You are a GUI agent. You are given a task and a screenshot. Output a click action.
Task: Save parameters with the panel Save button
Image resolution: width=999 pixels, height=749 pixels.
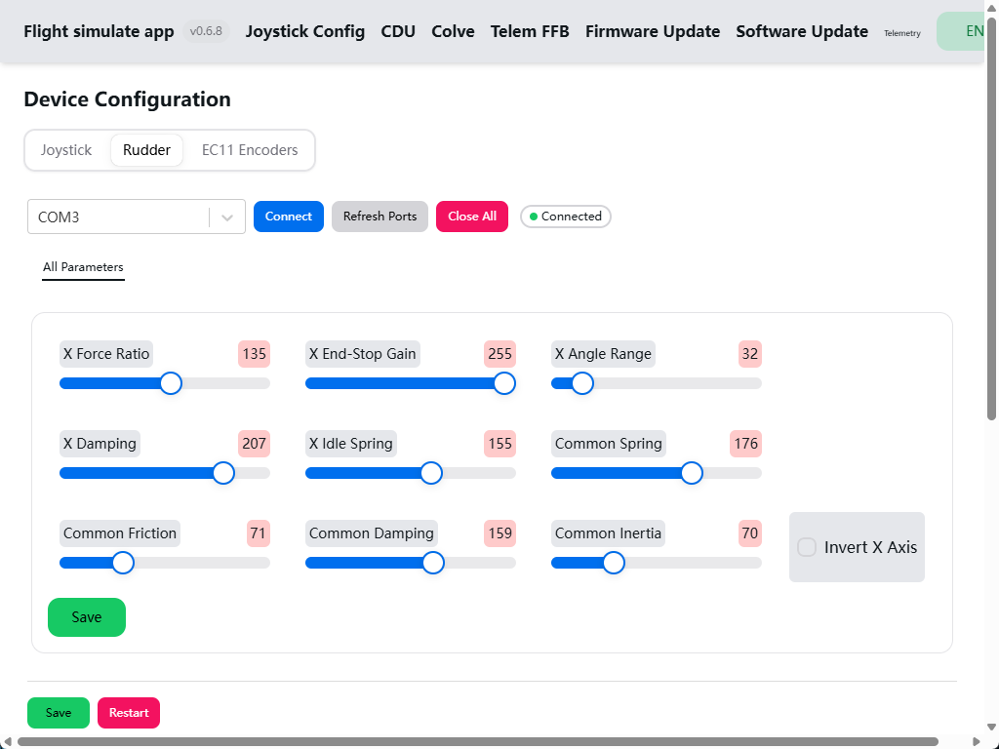pyautogui.click(x=87, y=617)
